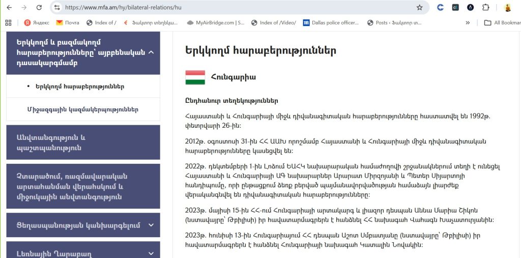The image size is (521, 258).
Task: Expand the Ցեղասպանության կանխարգելում section
Action: (151, 225)
